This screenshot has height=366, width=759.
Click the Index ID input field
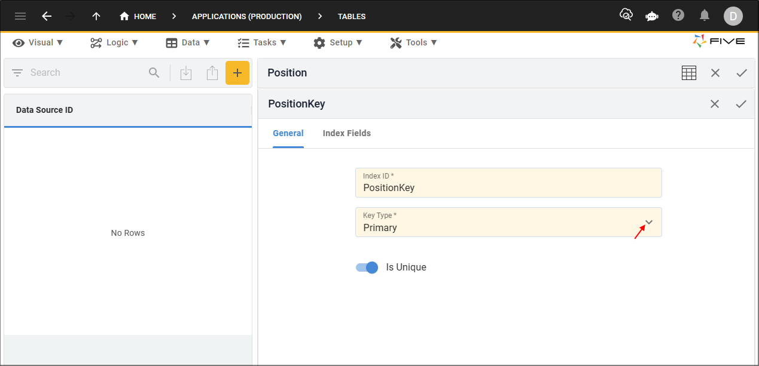point(508,187)
